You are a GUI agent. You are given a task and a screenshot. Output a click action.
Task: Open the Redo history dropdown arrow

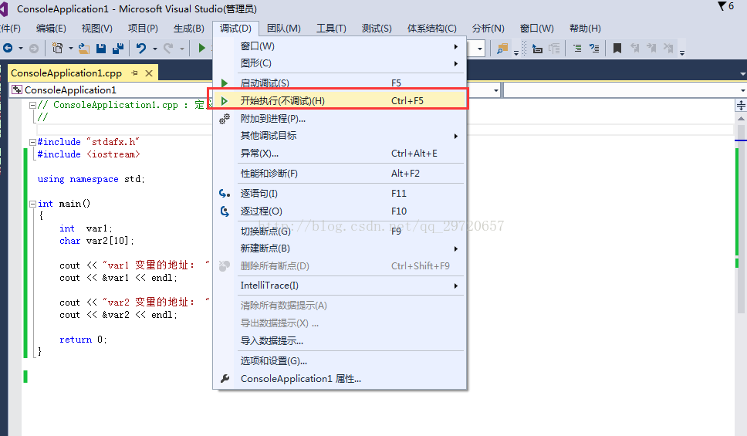pos(181,48)
